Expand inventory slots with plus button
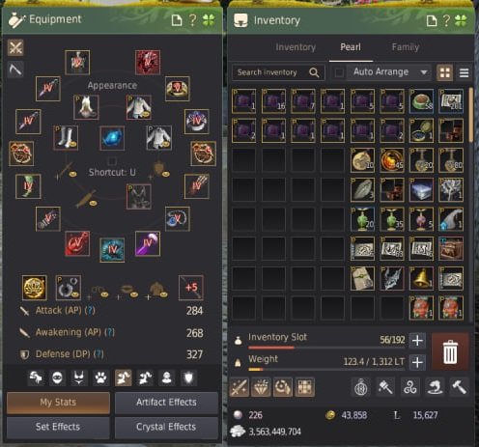This screenshot has width=479, height=447. pos(417,340)
